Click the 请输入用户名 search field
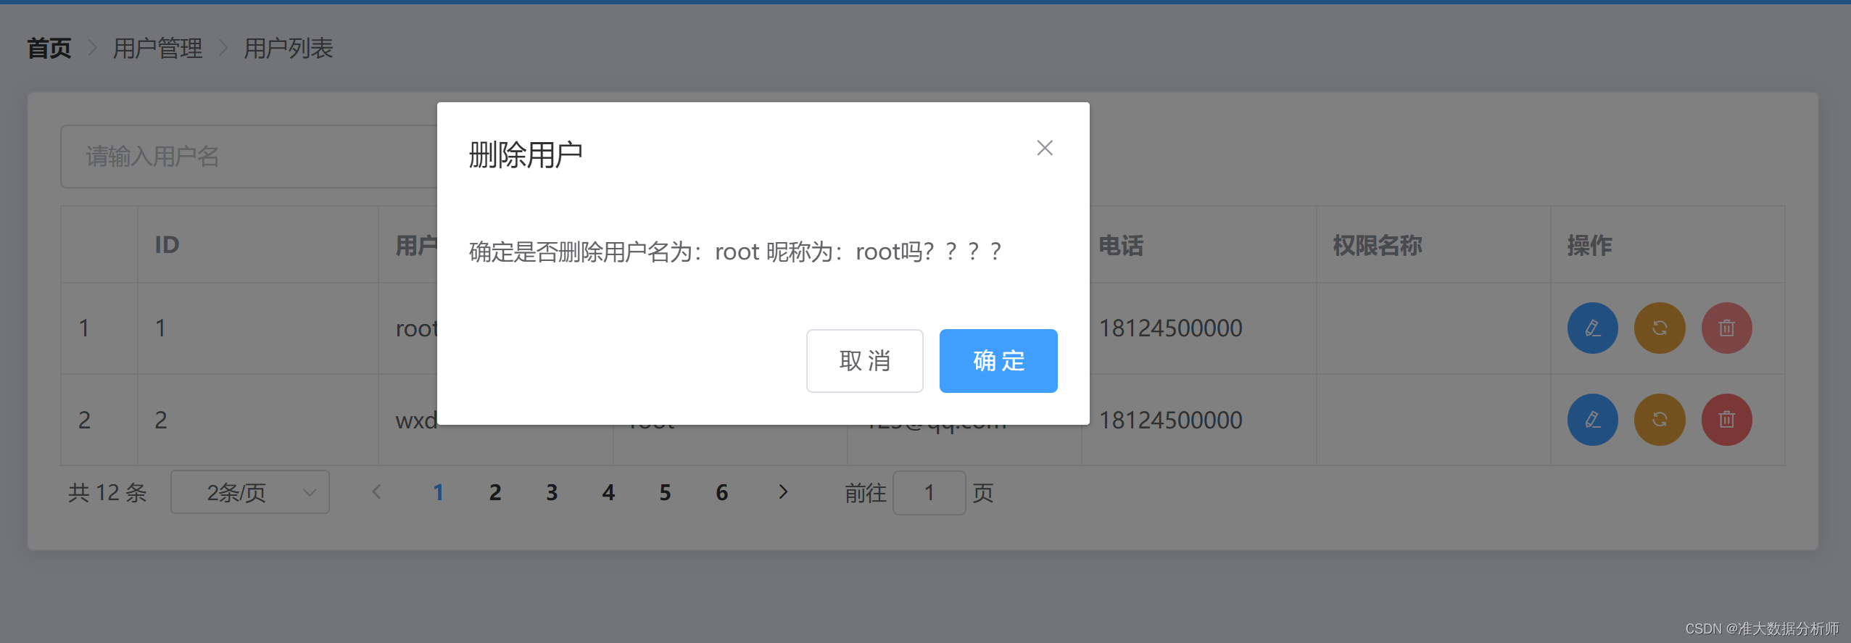 (249, 157)
